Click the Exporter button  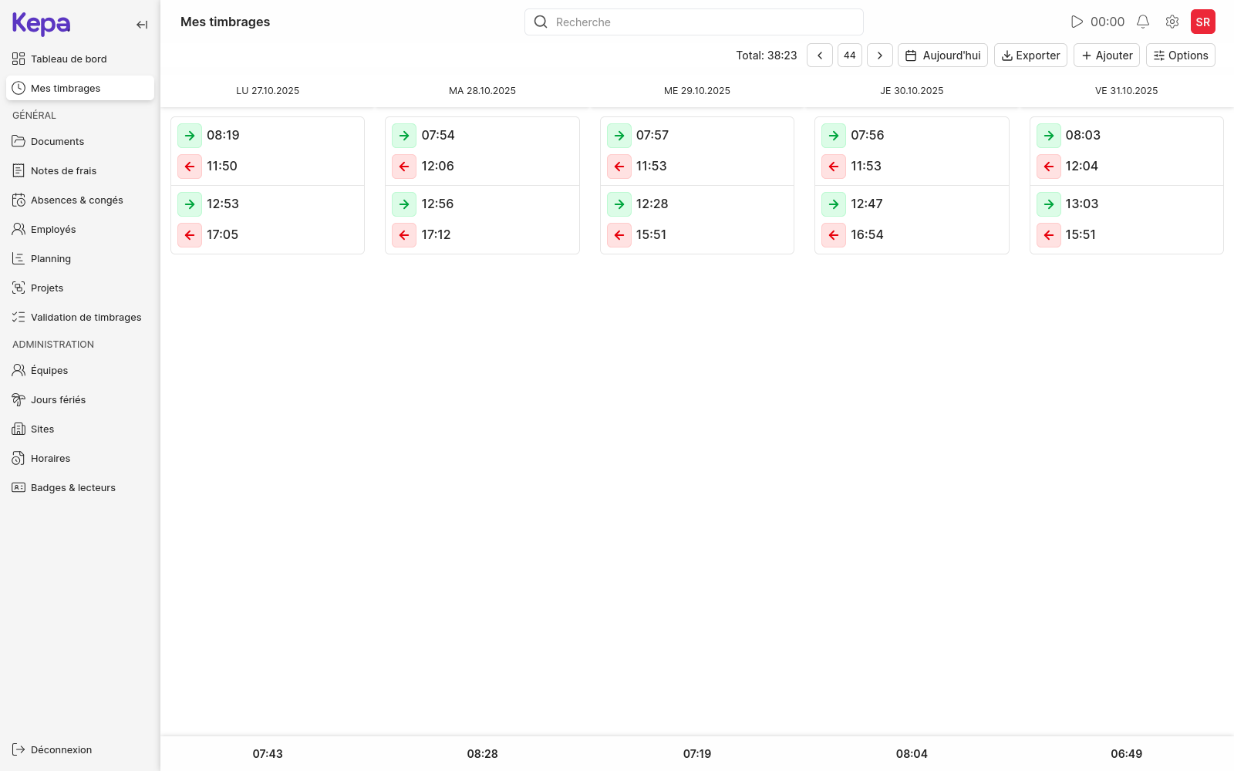coord(1030,55)
